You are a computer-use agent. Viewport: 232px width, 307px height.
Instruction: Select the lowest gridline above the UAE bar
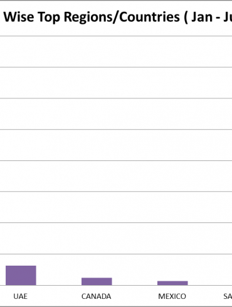(116, 254)
